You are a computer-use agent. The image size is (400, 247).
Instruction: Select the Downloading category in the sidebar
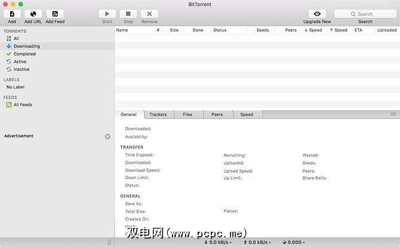57,46
